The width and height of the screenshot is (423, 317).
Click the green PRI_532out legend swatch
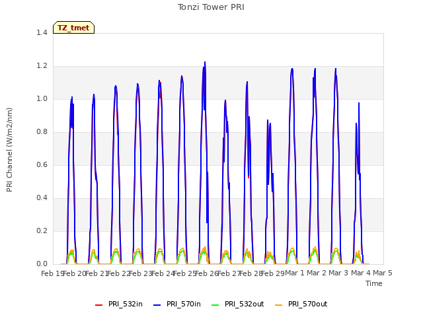tap(215, 305)
